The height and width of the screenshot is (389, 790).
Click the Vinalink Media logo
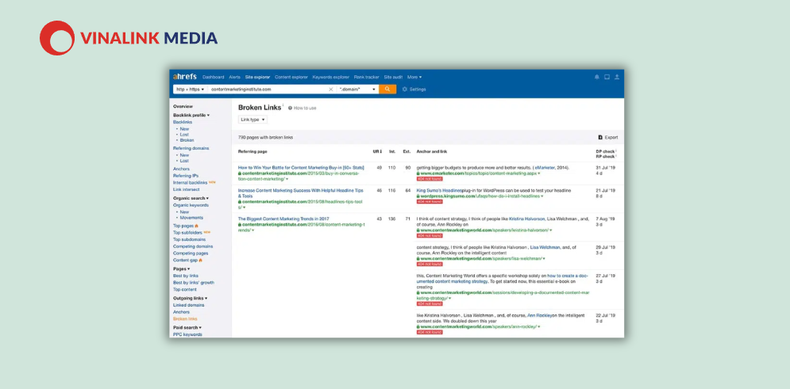(x=129, y=38)
